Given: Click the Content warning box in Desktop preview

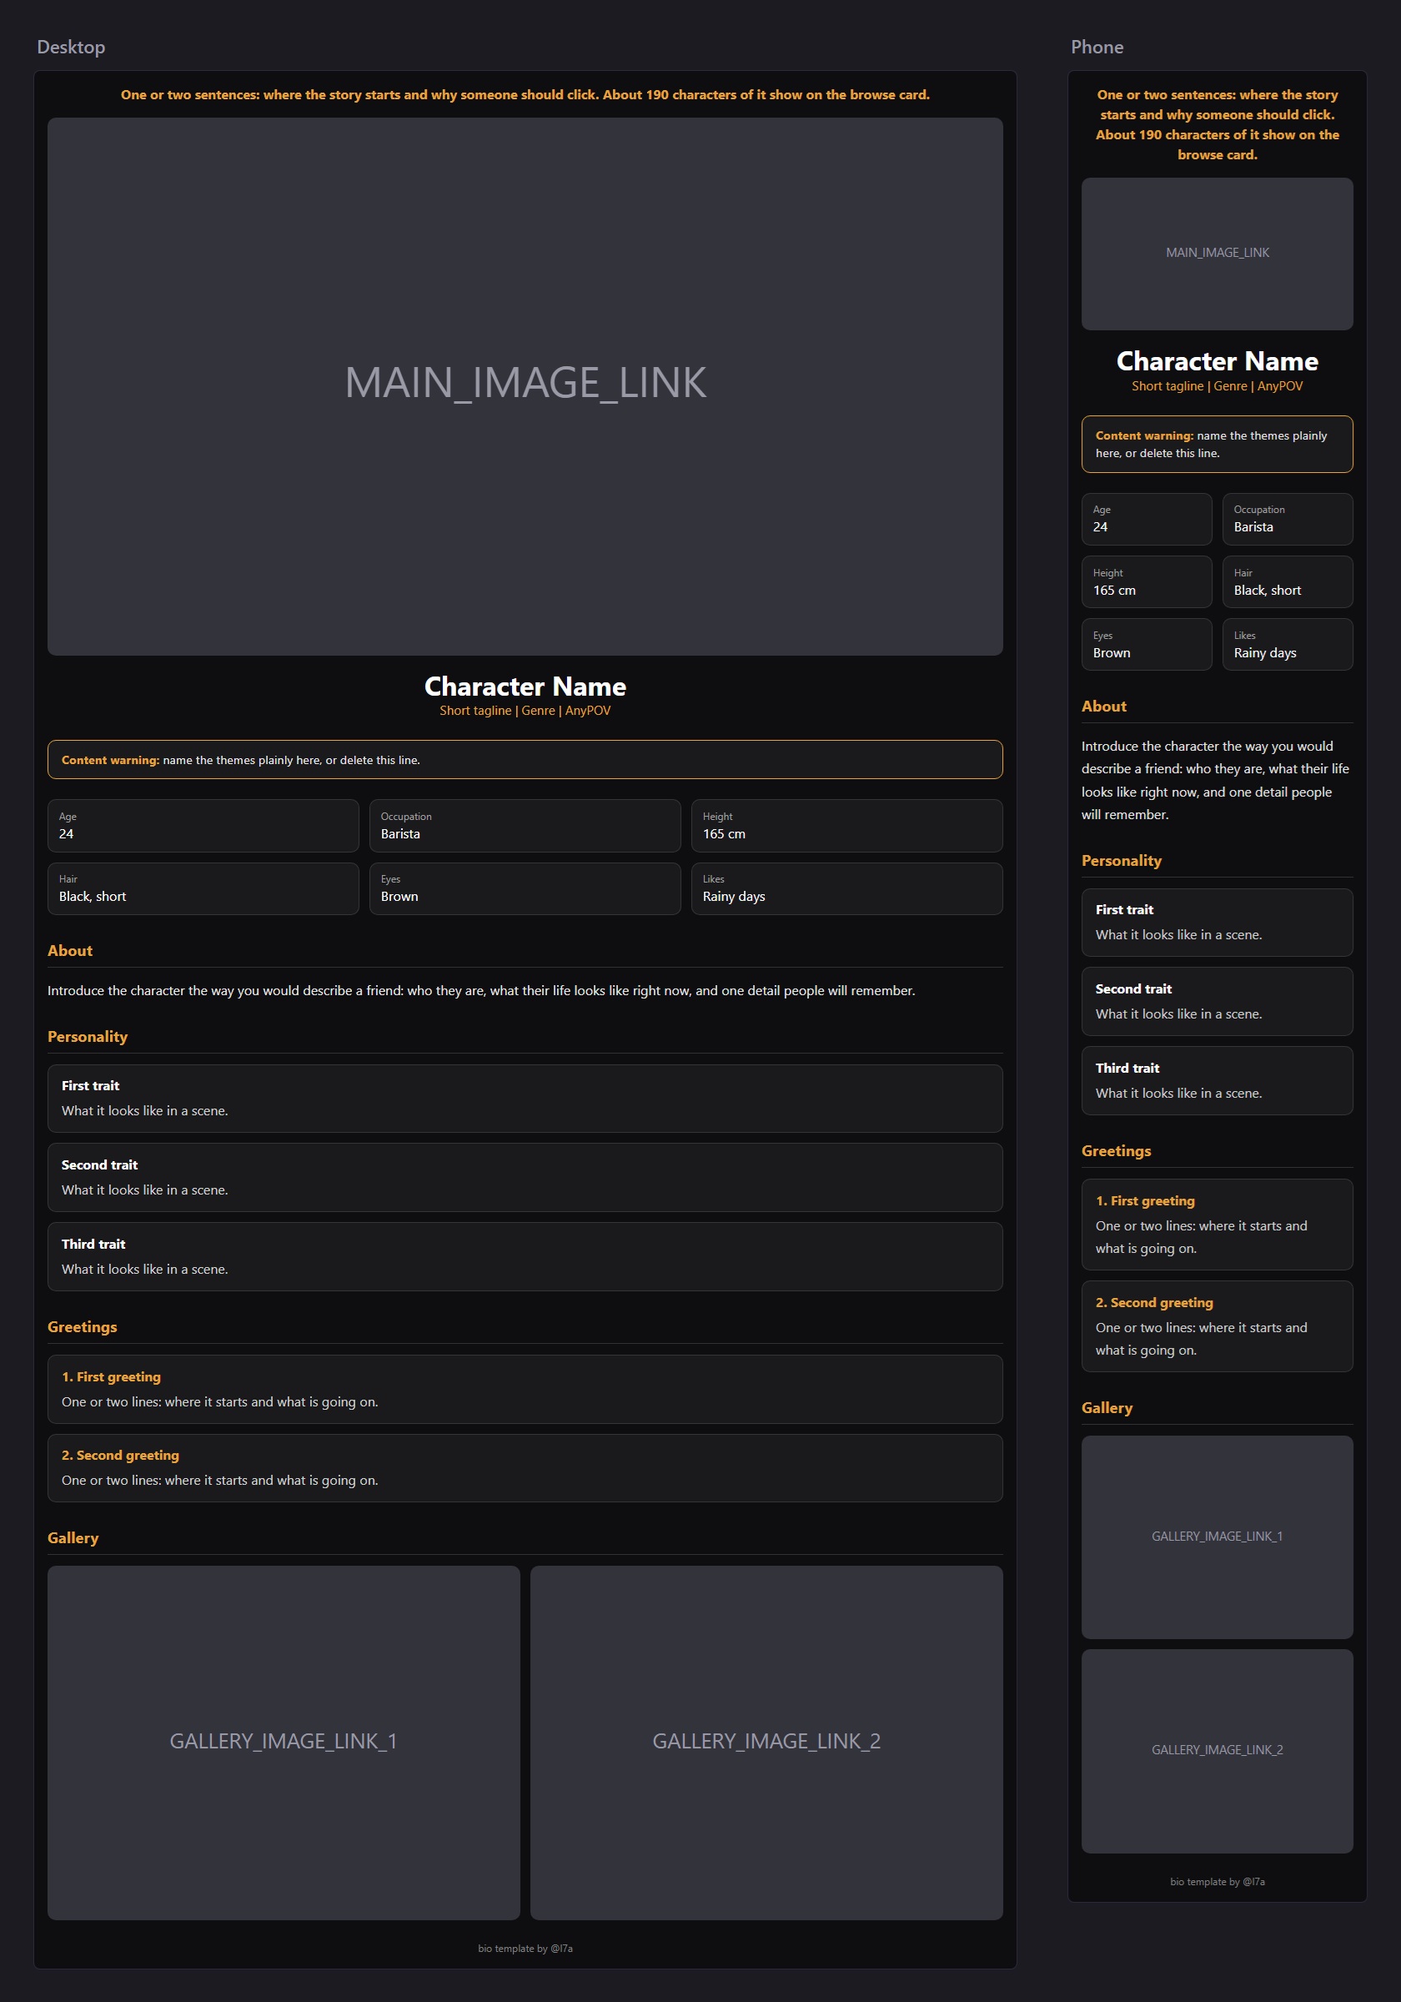Looking at the screenshot, I should [525, 759].
